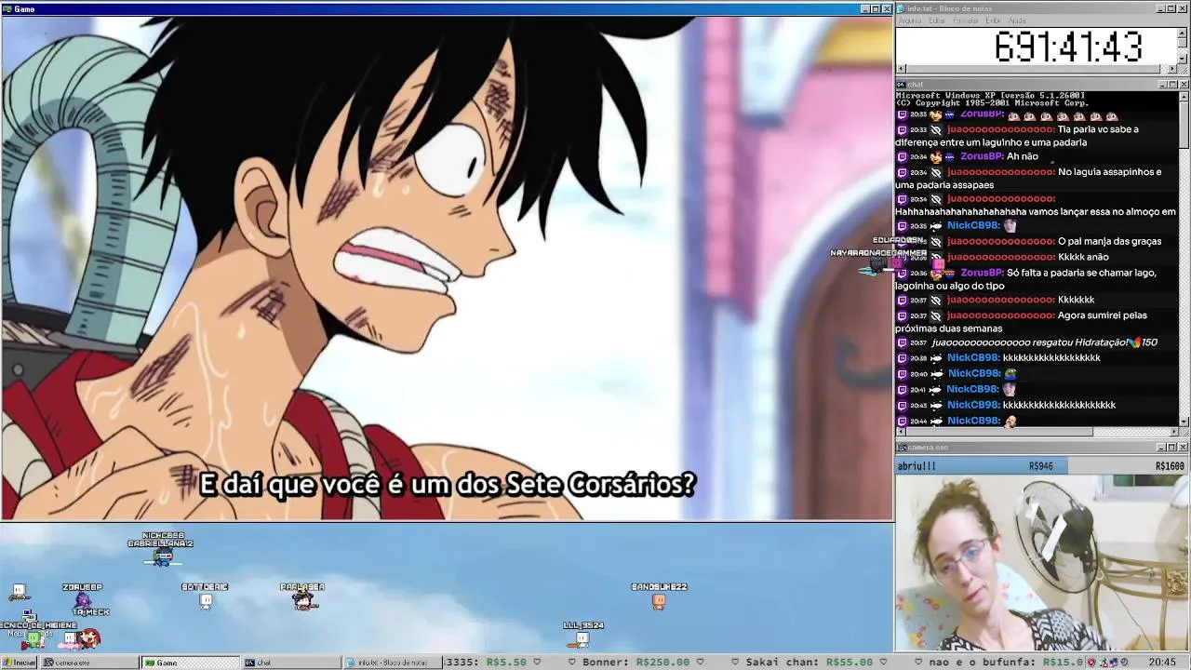
Task: Click chat window scrollbar down arrow
Action: pos(1184,422)
